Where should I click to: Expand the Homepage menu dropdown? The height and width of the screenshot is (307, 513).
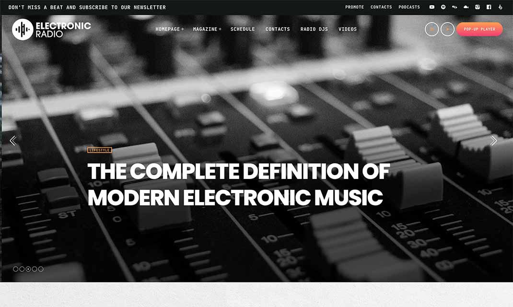(x=169, y=29)
